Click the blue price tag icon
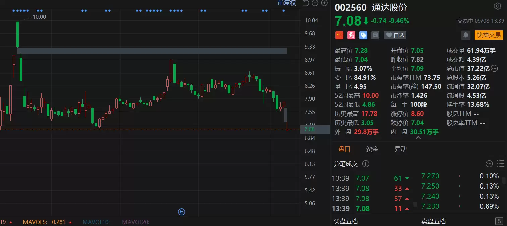 [363, 35]
